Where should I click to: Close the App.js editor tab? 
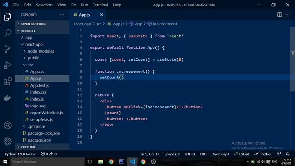(101, 15)
